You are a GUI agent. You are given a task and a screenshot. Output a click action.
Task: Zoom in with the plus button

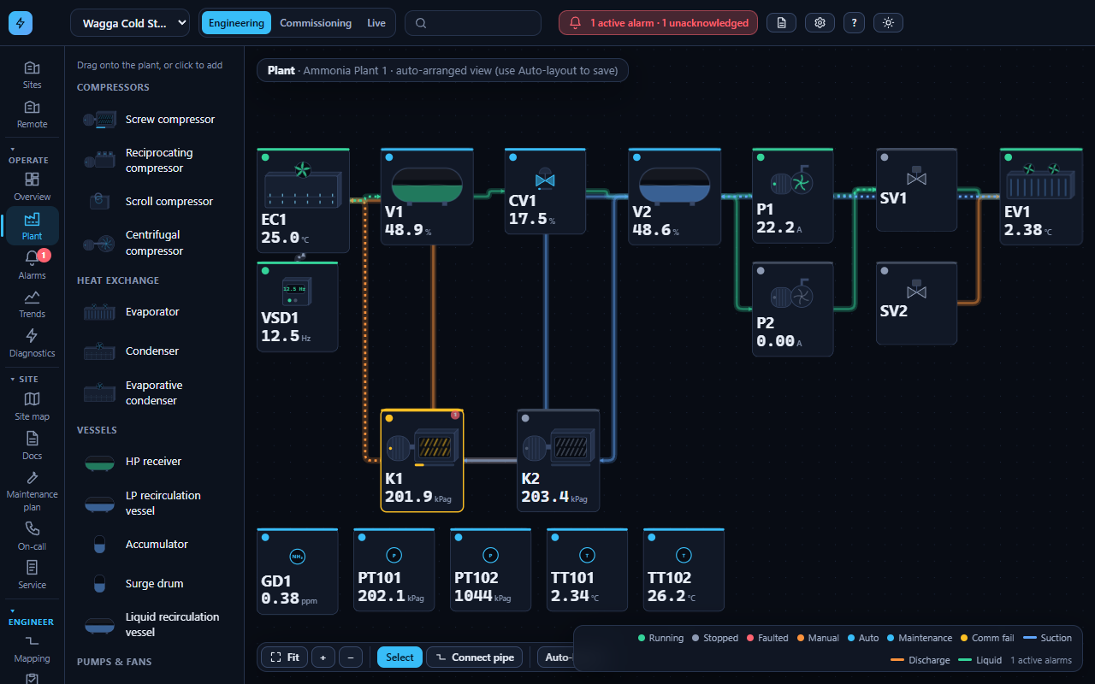[x=323, y=657]
